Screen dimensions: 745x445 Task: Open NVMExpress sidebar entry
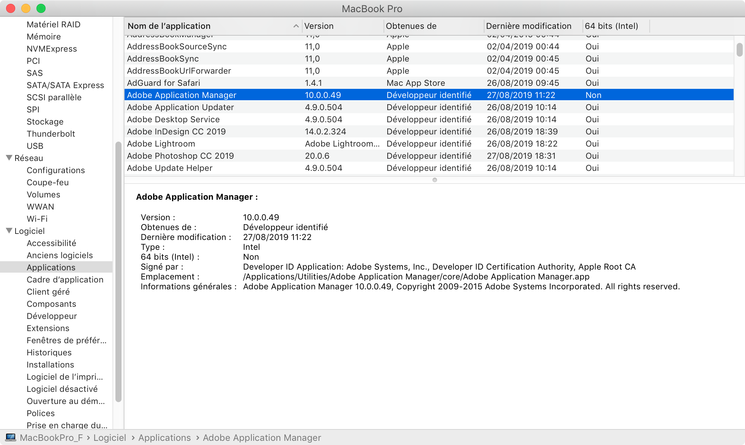click(x=52, y=49)
